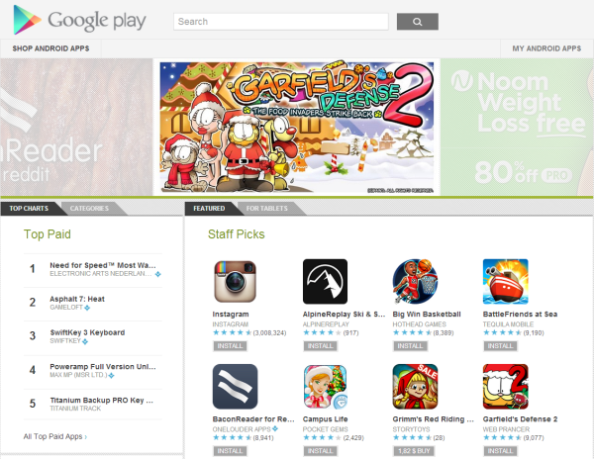
Task: Click the Google Play logo
Action: click(79, 20)
